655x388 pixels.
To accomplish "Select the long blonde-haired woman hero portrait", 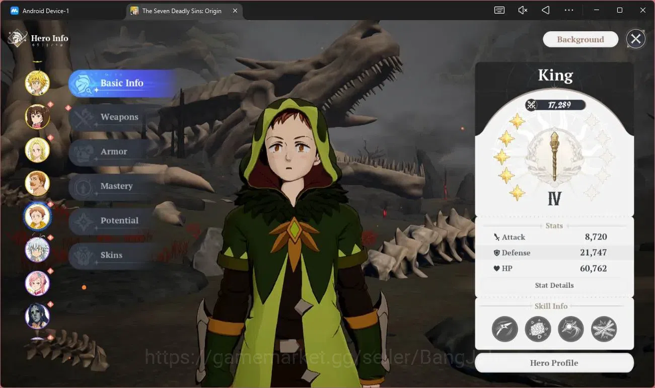I will tap(37, 150).
